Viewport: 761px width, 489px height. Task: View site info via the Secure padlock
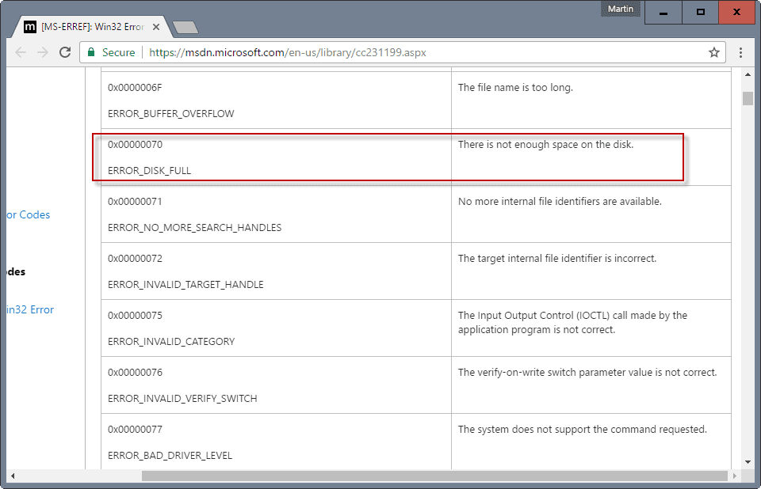click(x=111, y=52)
